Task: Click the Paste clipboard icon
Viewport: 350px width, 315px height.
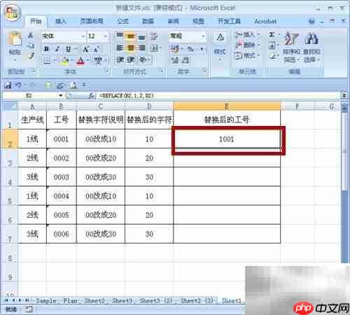Action: [15, 39]
